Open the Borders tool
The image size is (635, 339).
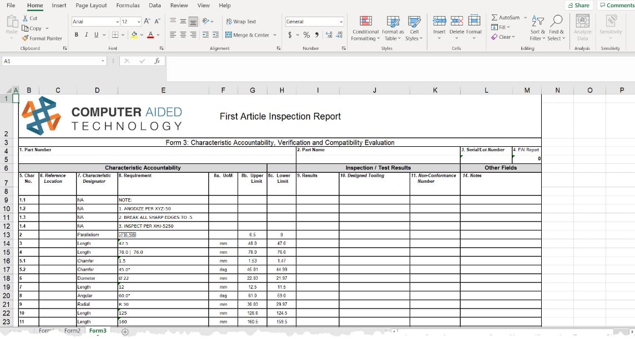pos(115,35)
